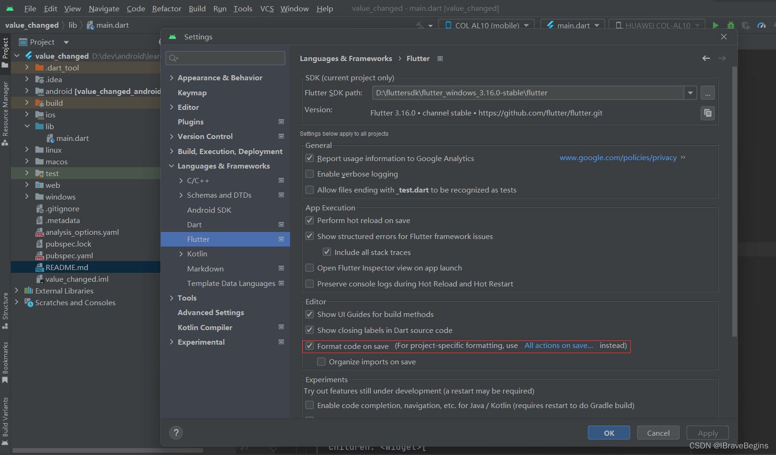Enable Organize imports on save
The height and width of the screenshot is (455, 776).
coord(321,362)
